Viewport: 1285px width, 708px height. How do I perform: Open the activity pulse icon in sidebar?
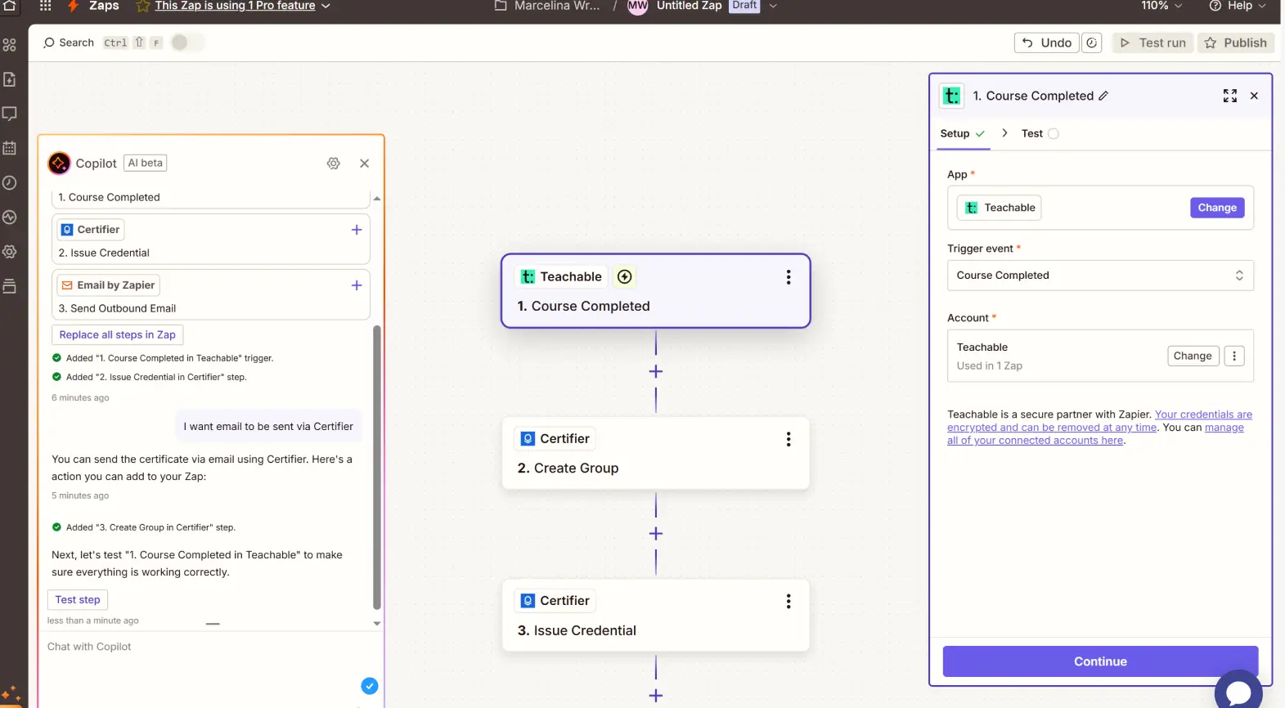tap(10, 217)
